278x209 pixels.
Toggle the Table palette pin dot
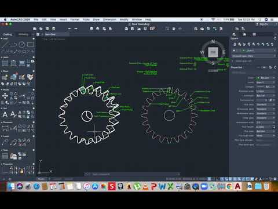pos(34,150)
